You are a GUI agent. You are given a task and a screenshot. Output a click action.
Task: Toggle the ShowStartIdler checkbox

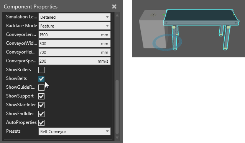coord(41,105)
